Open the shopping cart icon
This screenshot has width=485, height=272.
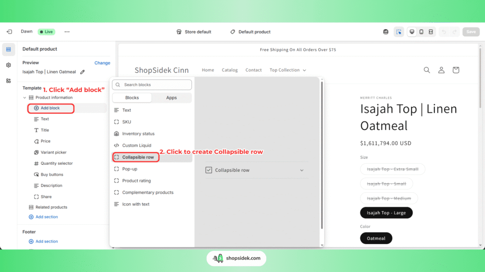click(x=456, y=70)
